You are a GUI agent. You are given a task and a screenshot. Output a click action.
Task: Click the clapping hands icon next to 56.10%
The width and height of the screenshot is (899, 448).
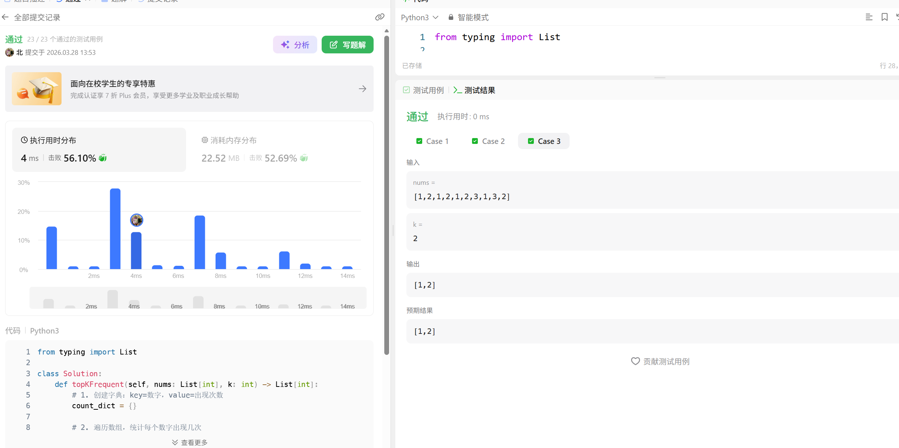[102, 158]
